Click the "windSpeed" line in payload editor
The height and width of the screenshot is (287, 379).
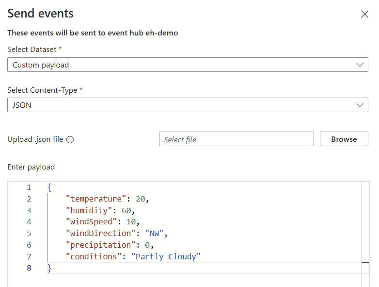coord(103,221)
